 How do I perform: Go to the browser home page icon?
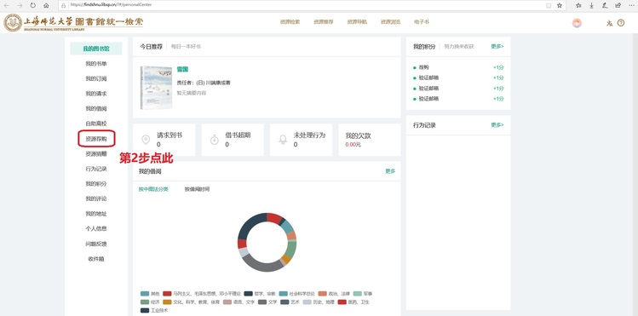(x=46, y=5)
